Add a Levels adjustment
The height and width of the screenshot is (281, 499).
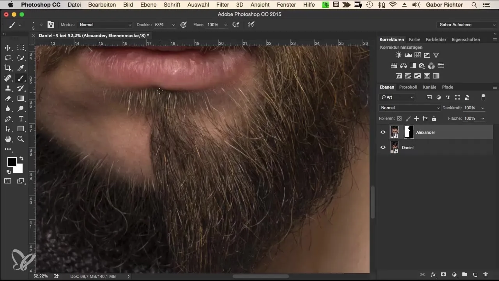(x=408, y=55)
